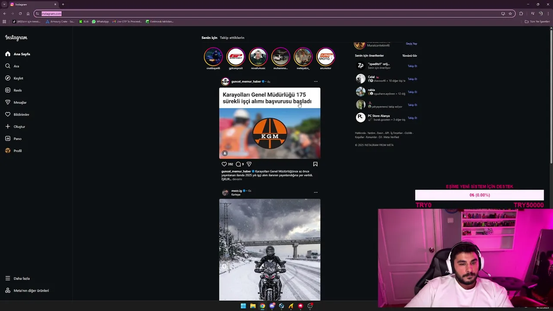Open the Meta Verified footer link
Viewport: 553px width, 311px height.
pos(391,137)
